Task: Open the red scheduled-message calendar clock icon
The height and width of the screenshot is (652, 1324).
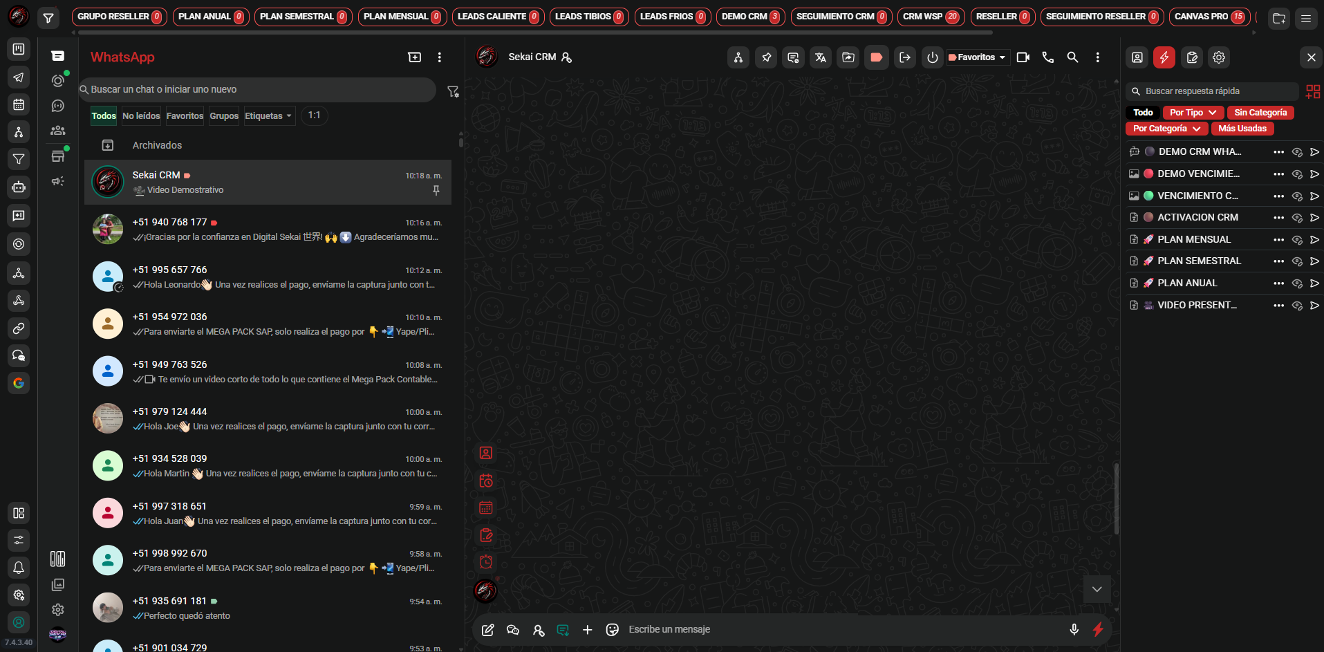Action: tap(486, 481)
